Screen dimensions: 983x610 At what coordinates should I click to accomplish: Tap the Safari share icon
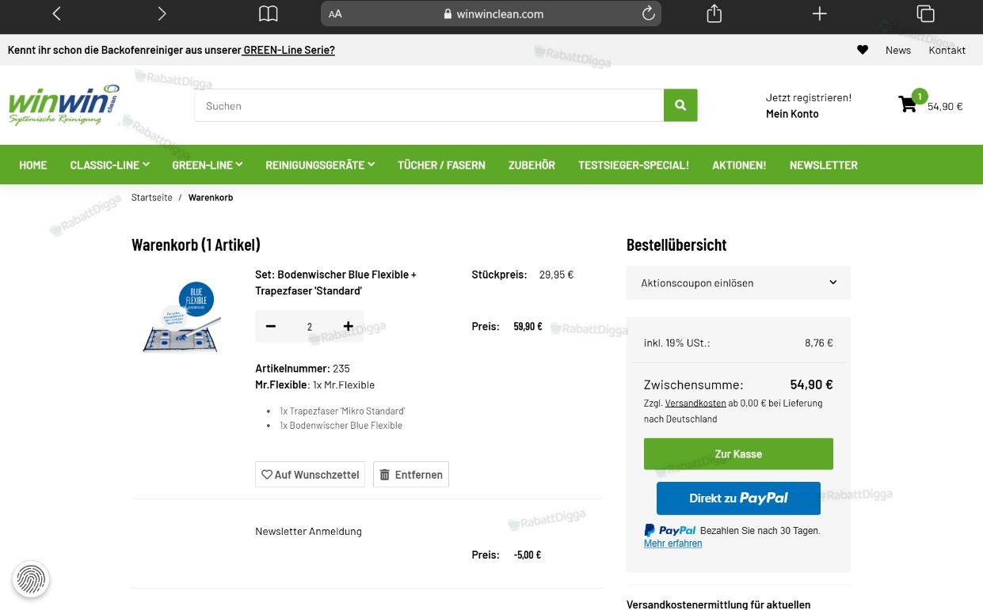(x=714, y=13)
